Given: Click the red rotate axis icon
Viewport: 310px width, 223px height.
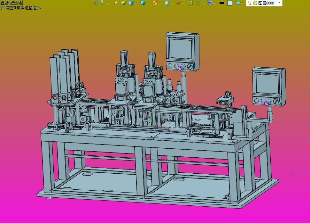Looking at the screenshot, I should pos(178,3).
